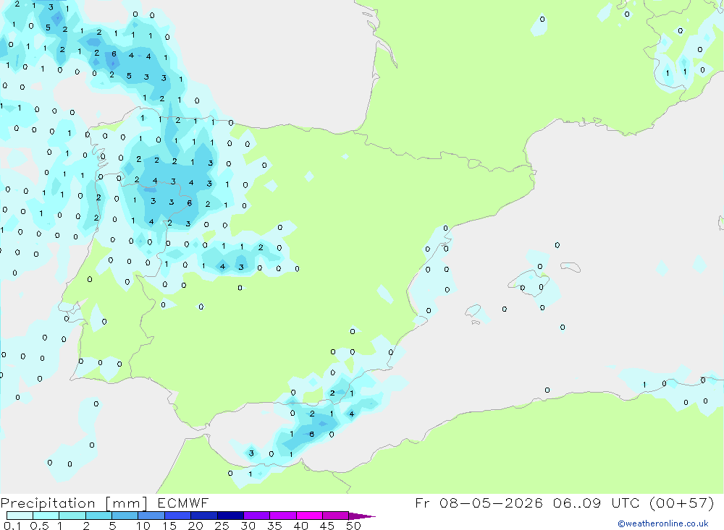724x530 pixels.
Task: Click the legend label '50'
Action: (x=353, y=526)
